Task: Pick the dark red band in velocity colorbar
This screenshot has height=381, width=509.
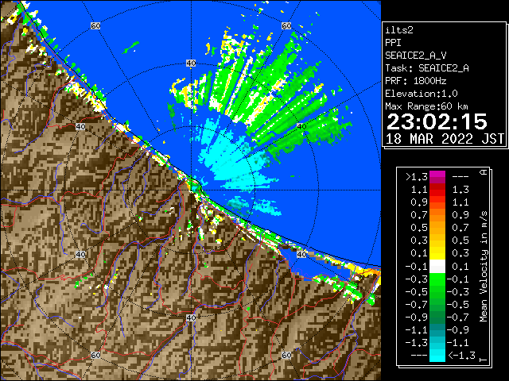Action: point(437,187)
